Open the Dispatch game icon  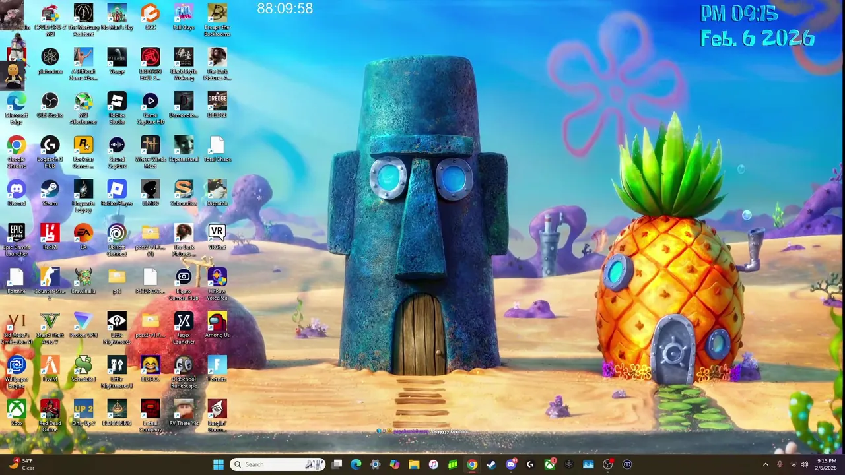pyautogui.click(x=217, y=193)
